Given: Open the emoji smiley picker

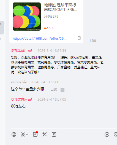Looking at the screenshot, I should (14, 134).
